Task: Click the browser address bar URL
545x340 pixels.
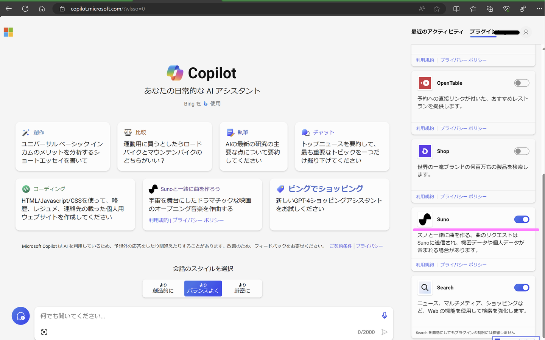Action: coord(108,9)
